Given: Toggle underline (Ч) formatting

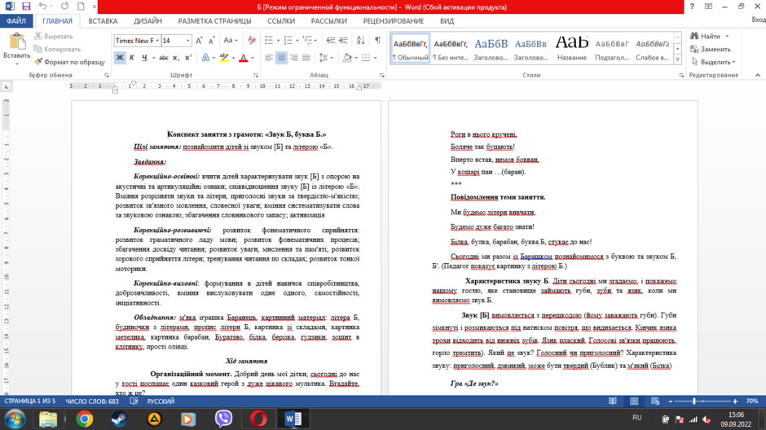Looking at the screenshot, I should coord(144,58).
